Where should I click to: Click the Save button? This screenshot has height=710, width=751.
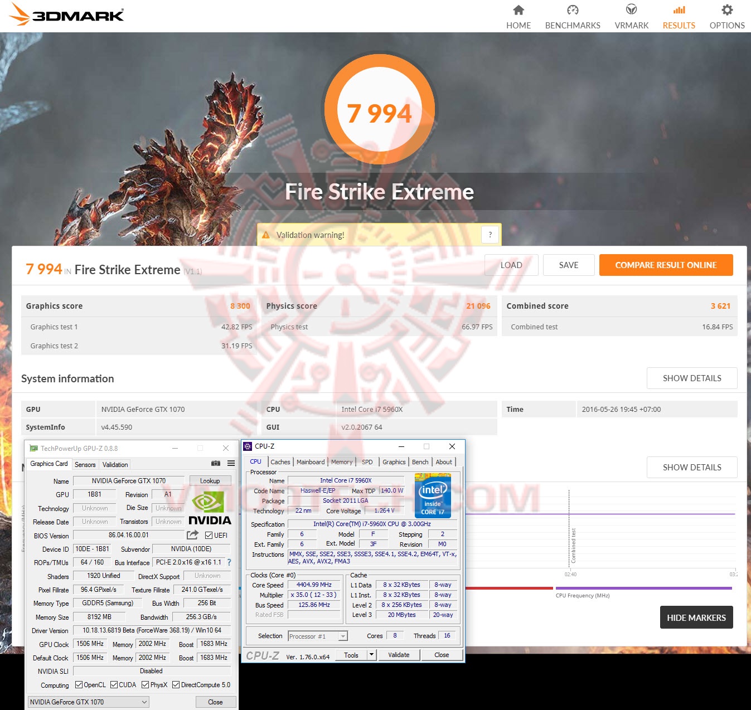pyautogui.click(x=569, y=265)
